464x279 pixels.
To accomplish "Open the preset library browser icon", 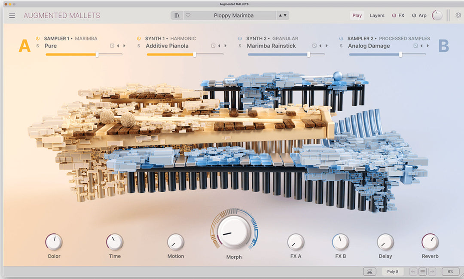I will coord(177,15).
